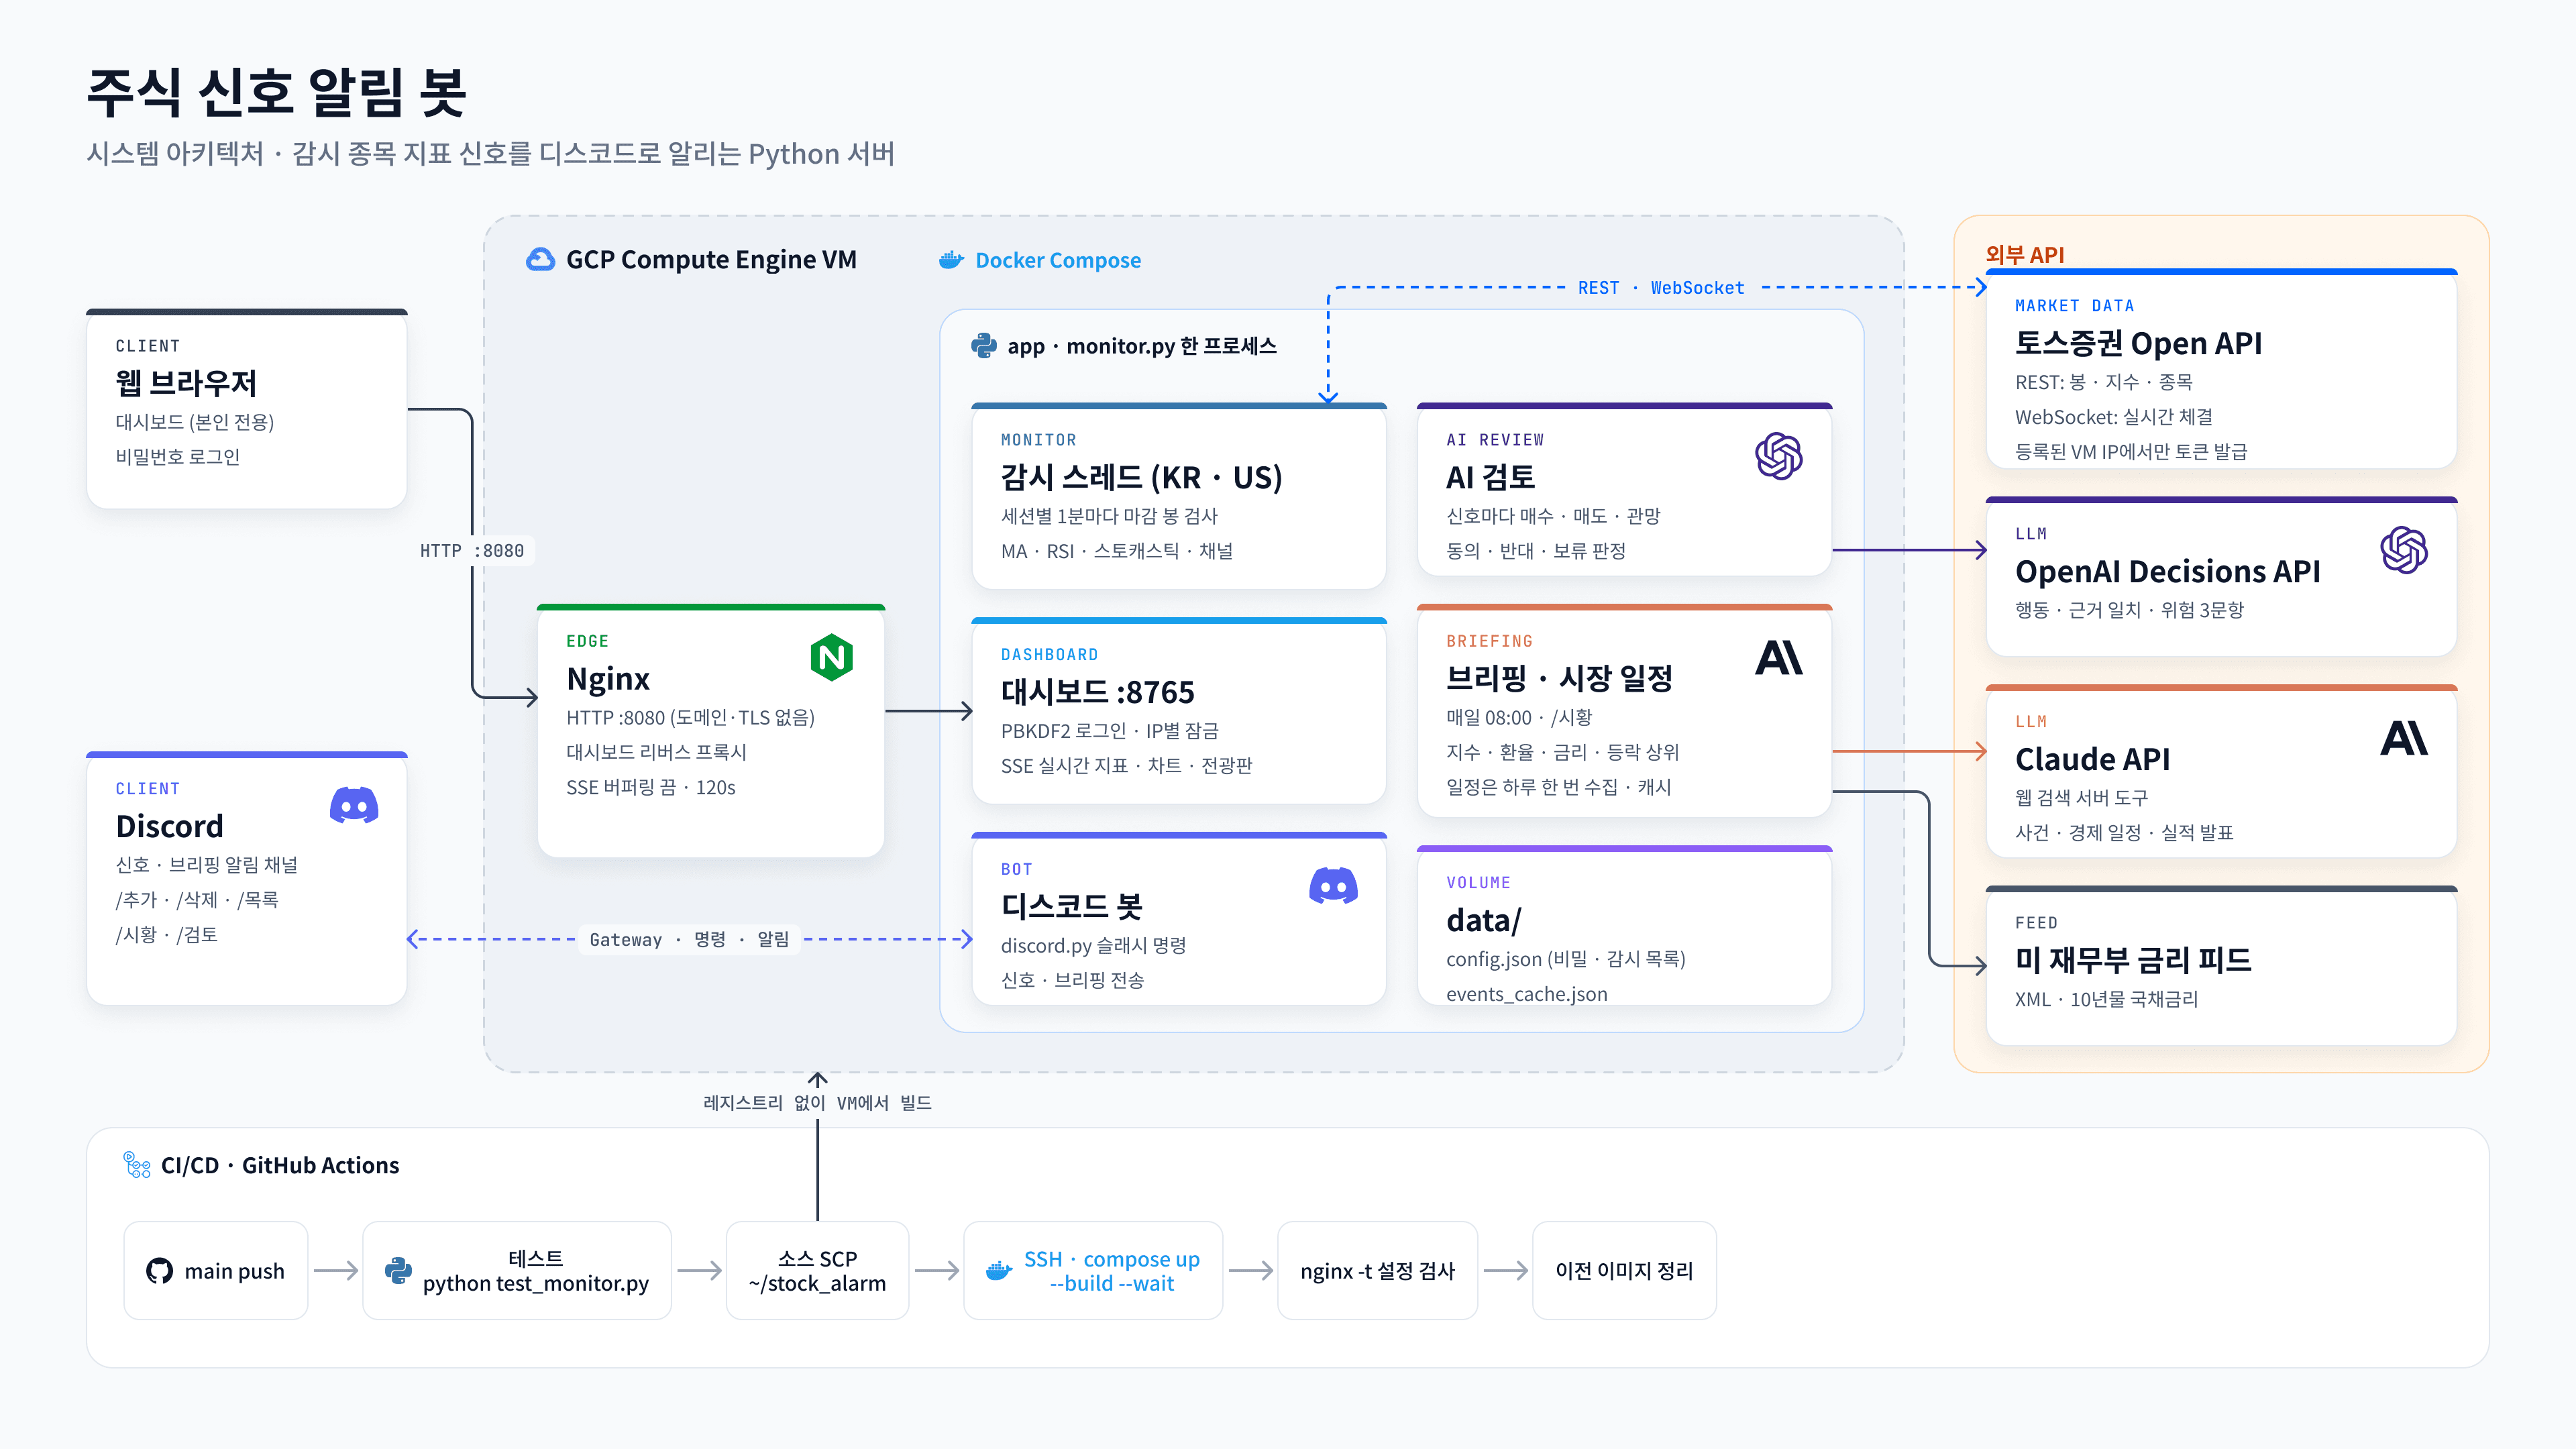Click SSE 버퍼링 끔 · 120s line in Nginx card

tap(650, 788)
